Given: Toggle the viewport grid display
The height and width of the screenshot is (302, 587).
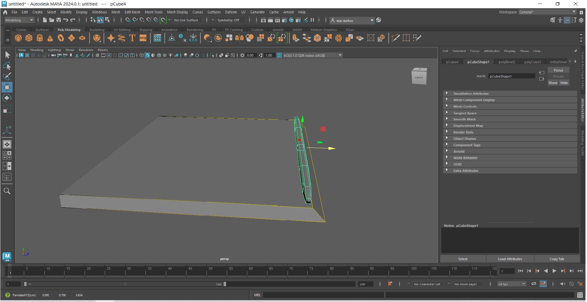Looking at the screenshot, I should tap(97, 55).
